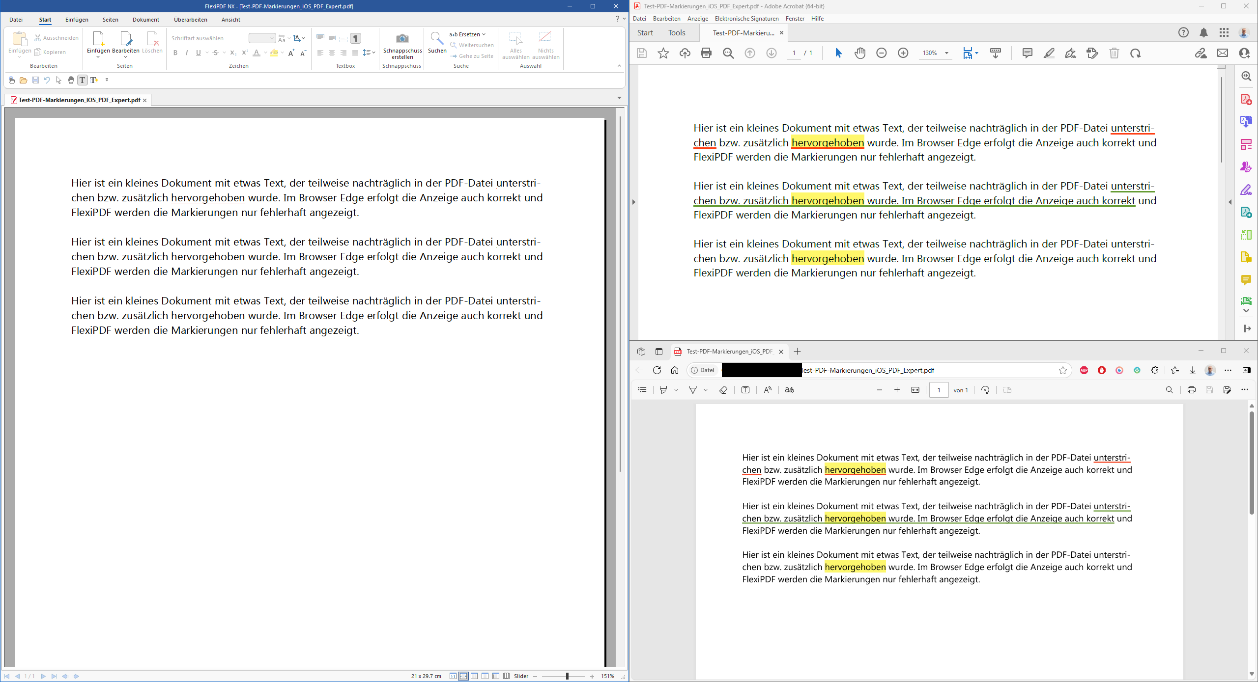Screen dimensions: 1258x682
Task: Open Acrobat Elektronische Signaturen menu
Action: pos(746,19)
